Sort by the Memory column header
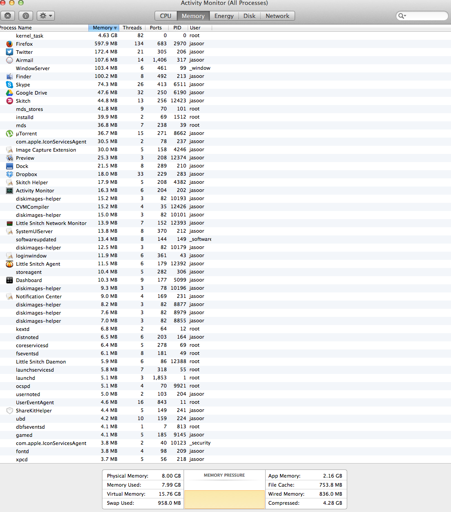The width and height of the screenshot is (451, 512). coord(104,28)
